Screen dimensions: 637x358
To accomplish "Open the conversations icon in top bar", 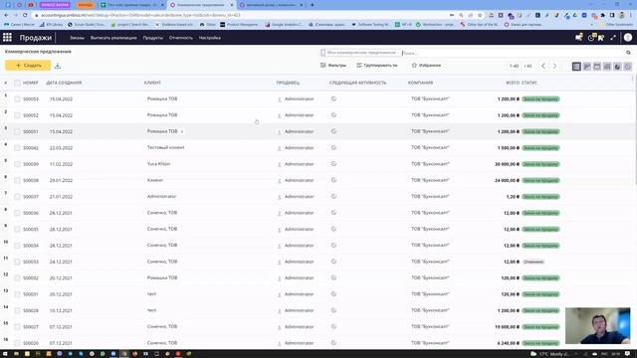I will pos(579,38).
